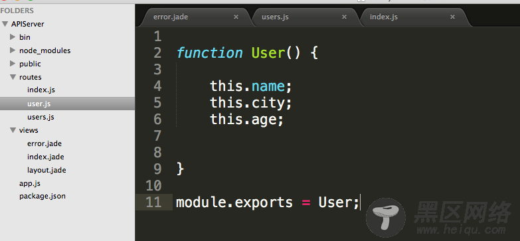The image size is (520, 241).
Task: Close the index.js tab
Action: click(x=452, y=17)
